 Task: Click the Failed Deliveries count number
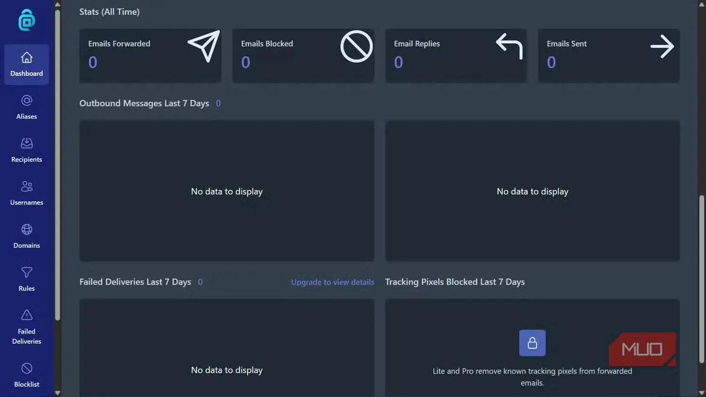pos(201,282)
